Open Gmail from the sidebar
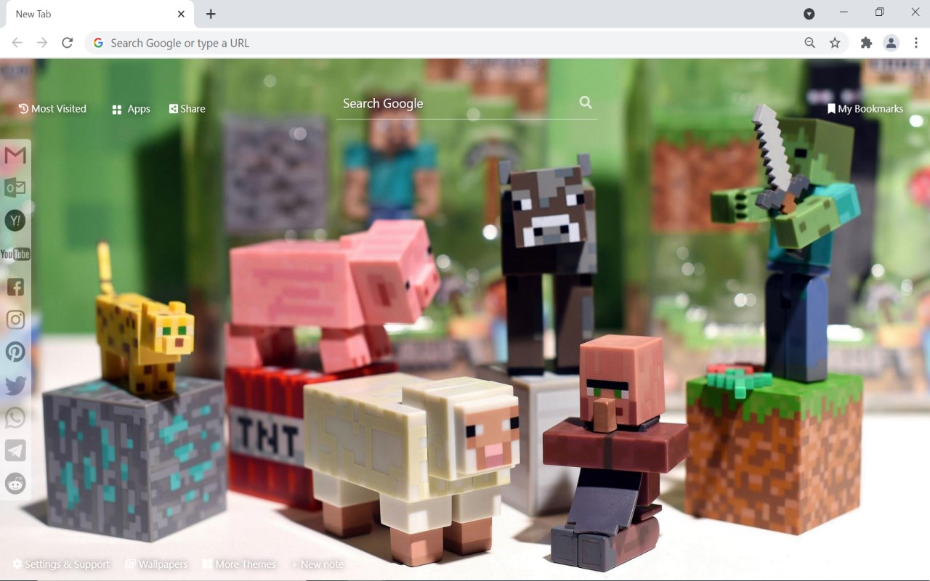Image resolution: width=930 pixels, height=581 pixels. point(15,155)
